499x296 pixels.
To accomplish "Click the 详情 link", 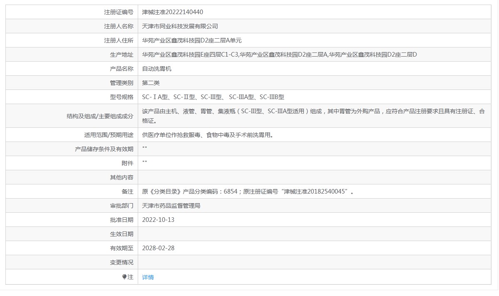I will pyautogui.click(x=148, y=277).
